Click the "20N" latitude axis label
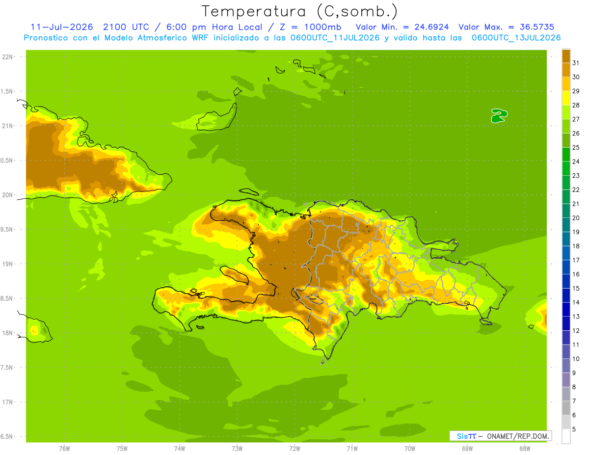 click(x=7, y=195)
